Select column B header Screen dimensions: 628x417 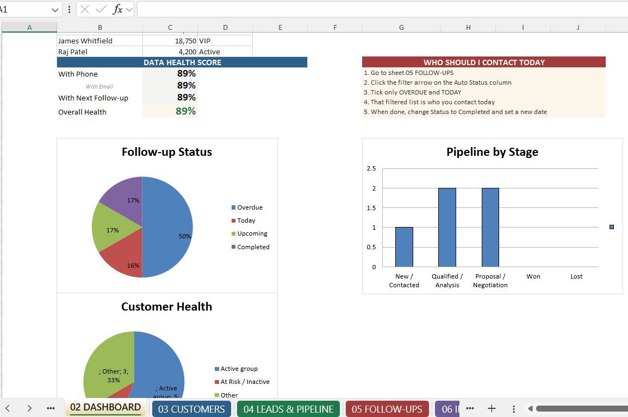click(x=100, y=27)
